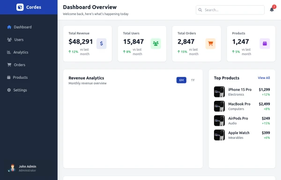
Task: Select the MacBook Pro product name
Action: tap(239, 104)
